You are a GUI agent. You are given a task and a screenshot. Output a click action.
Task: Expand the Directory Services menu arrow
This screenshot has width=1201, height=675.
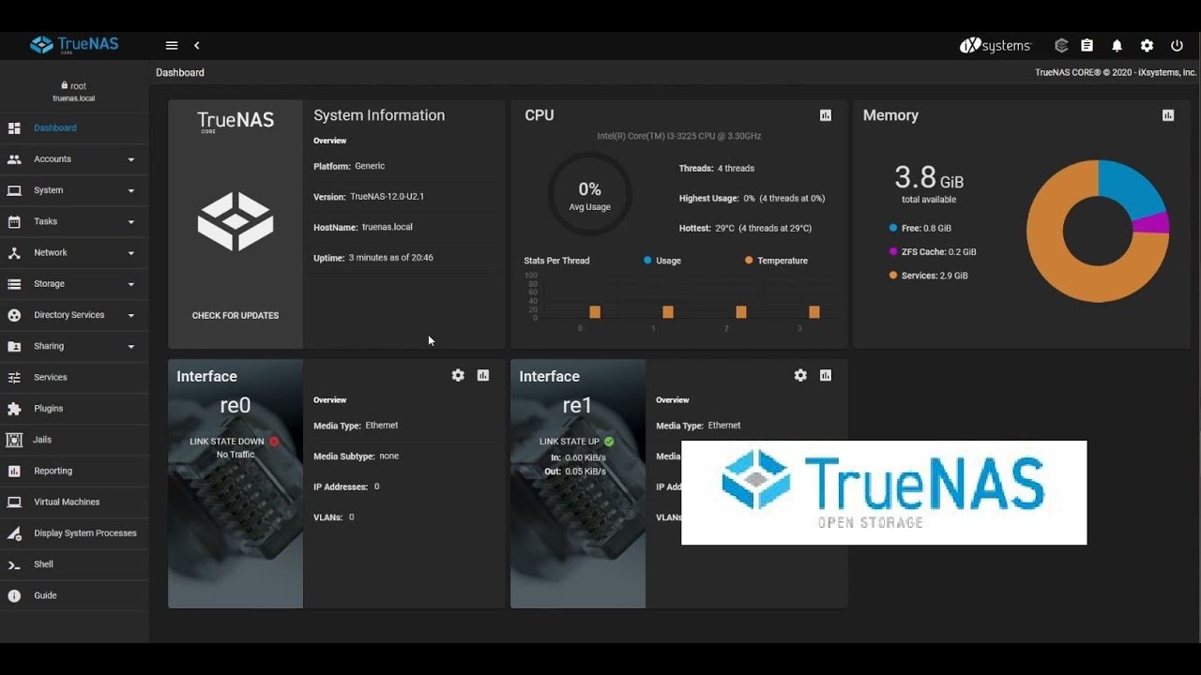pyautogui.click(x=131, y=315)
